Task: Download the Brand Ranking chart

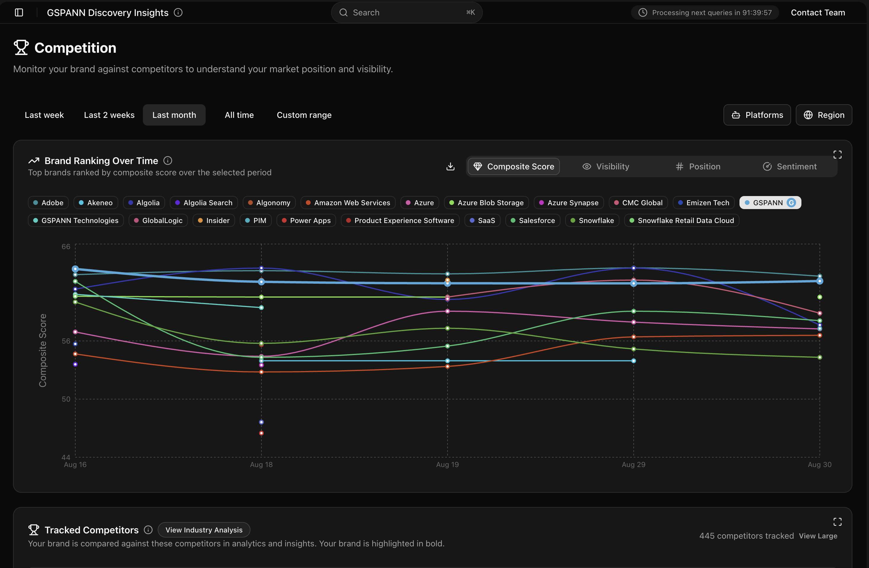Action: [x=451, y=166]
